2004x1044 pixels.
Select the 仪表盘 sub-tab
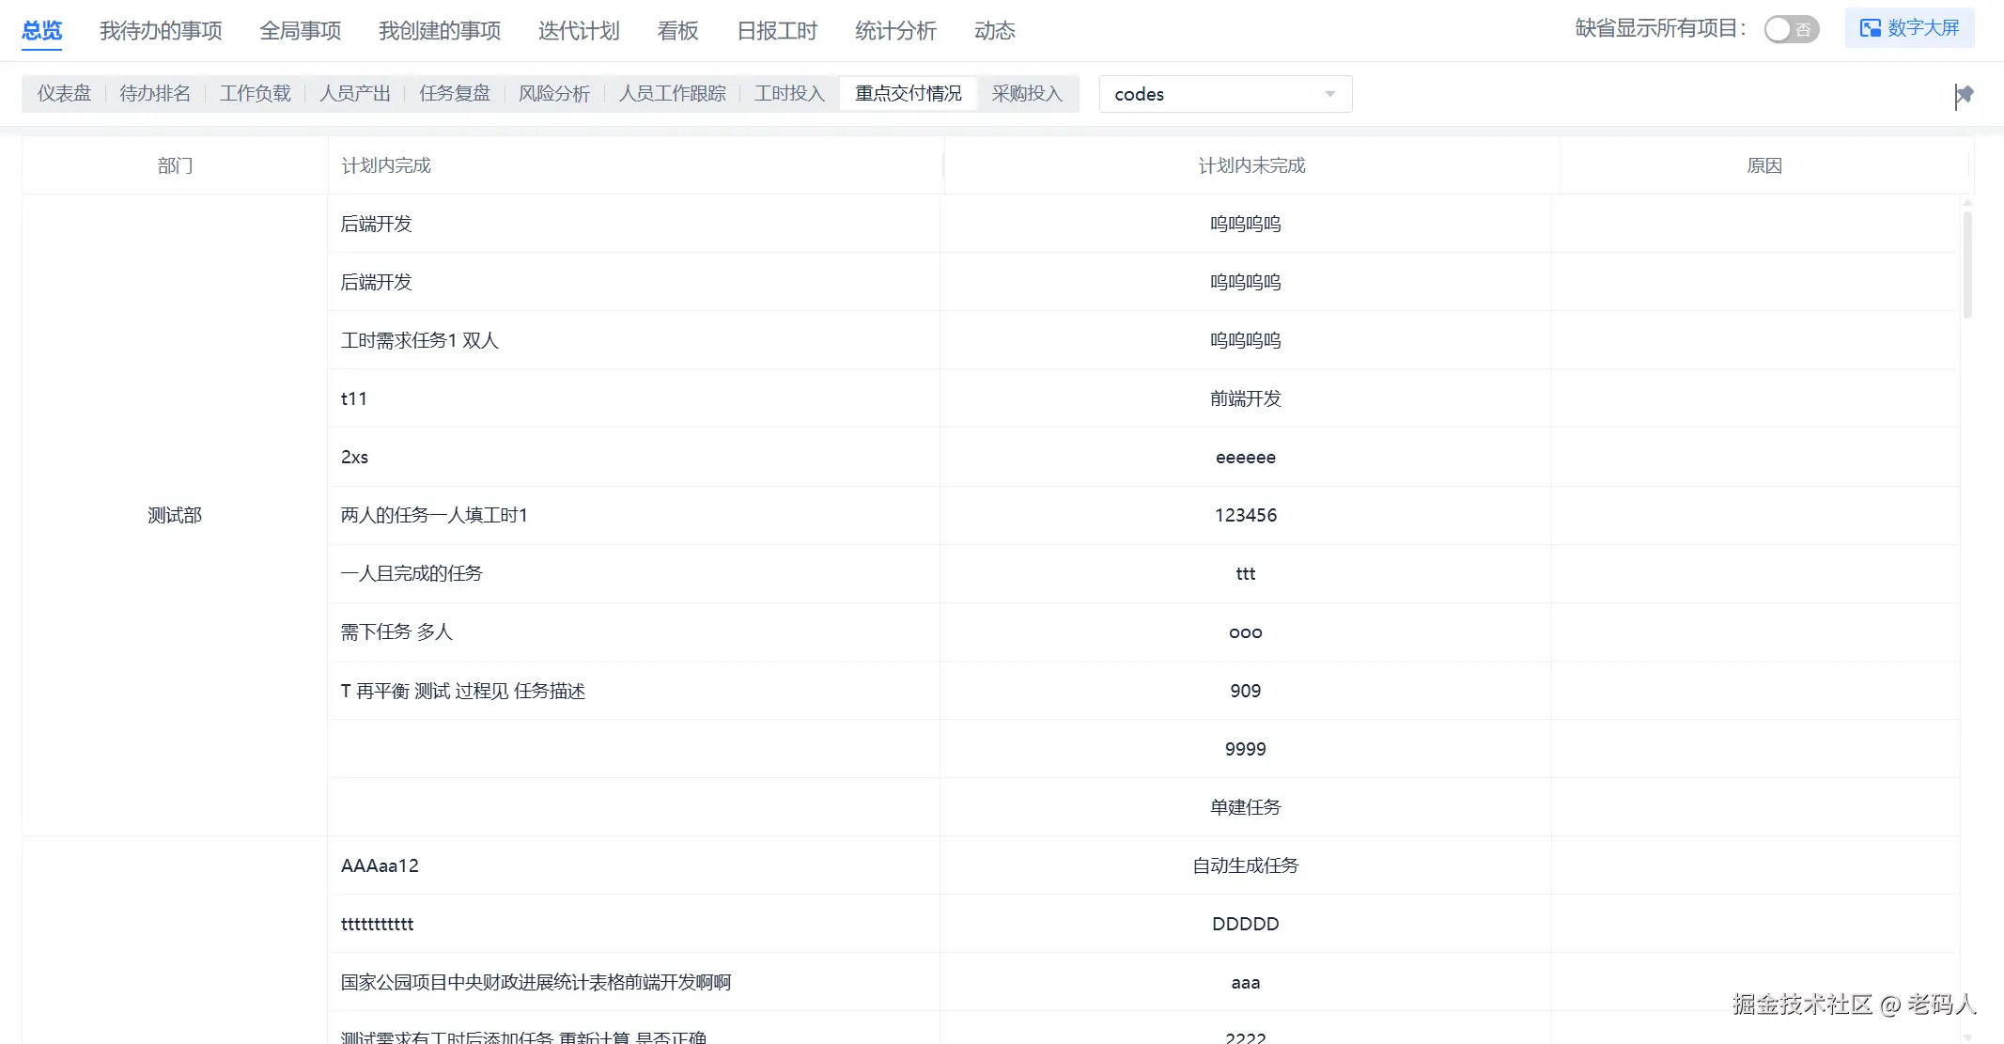(64, 93)
